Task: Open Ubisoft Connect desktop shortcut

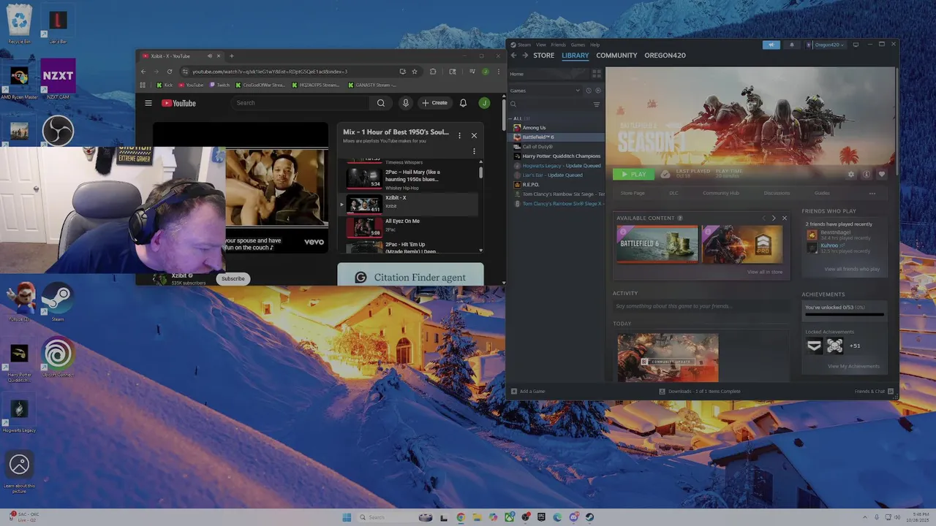Action: point(58,357)
